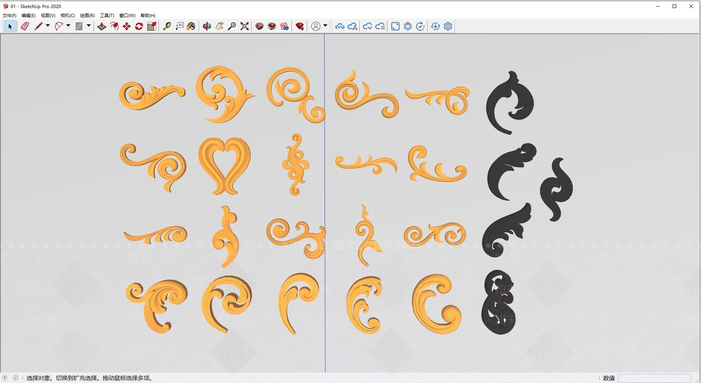Open the 文件(F) menu
Viewport: 701px width, 383px height.
(10, 15)
